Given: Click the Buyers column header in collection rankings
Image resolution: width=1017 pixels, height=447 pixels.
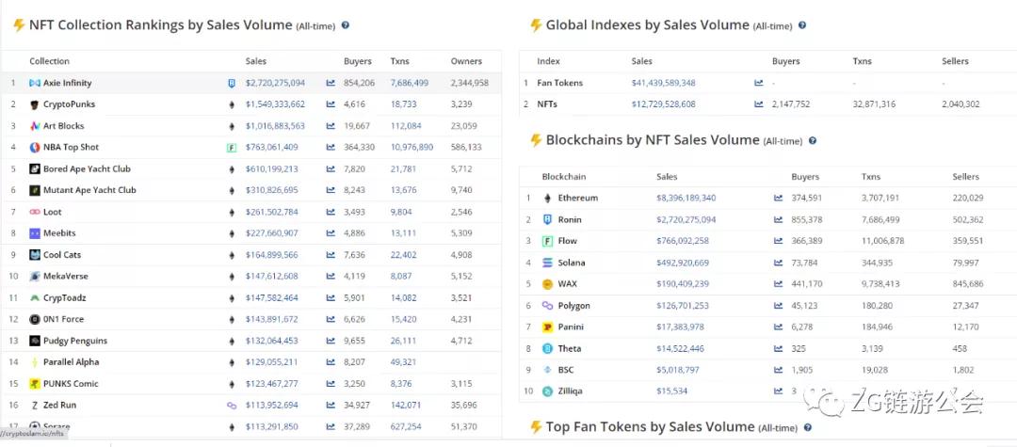Looking at the screenshot, I should point(358,61).
